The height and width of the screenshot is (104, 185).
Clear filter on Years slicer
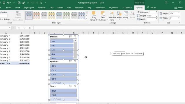point(75,86)
